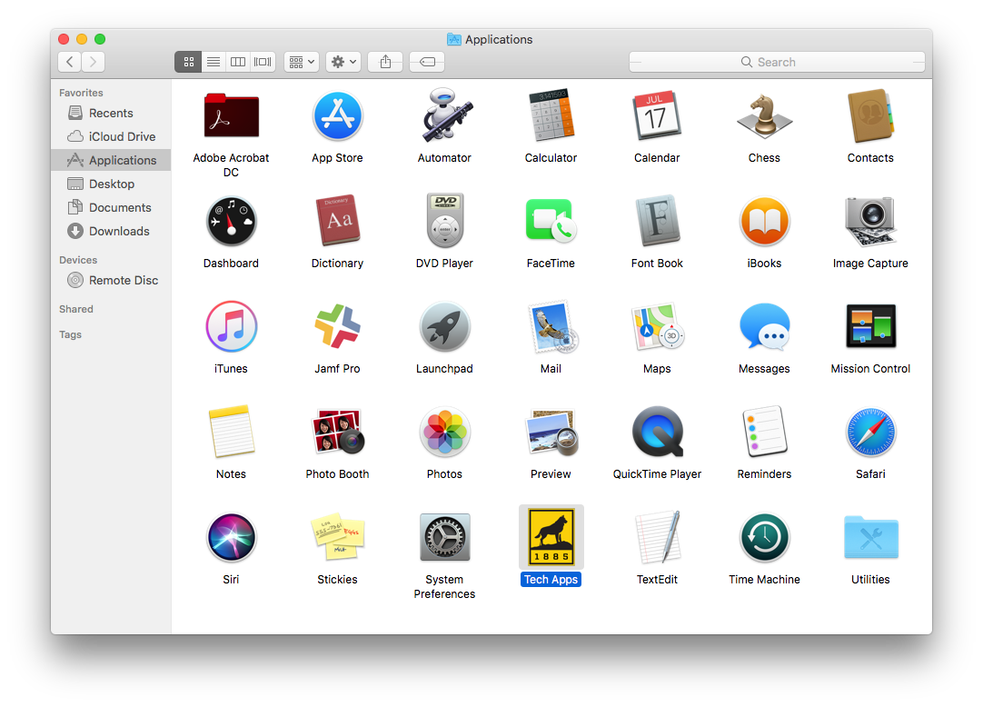The image size is (983, 707).
Task: Click the Search field
Action: [777, 62]
